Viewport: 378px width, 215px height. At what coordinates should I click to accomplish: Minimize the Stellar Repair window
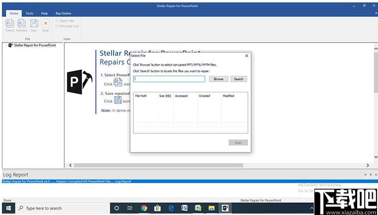click(x=354, y=6)
